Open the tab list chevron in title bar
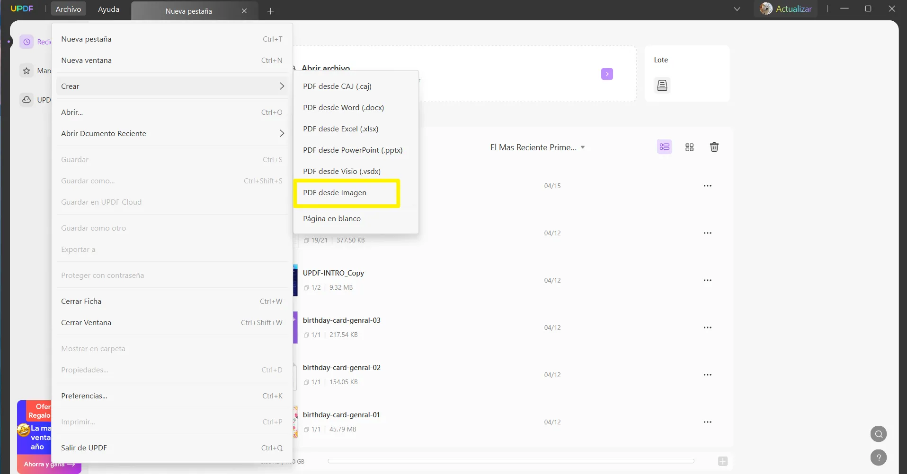 tap(737, 9)
